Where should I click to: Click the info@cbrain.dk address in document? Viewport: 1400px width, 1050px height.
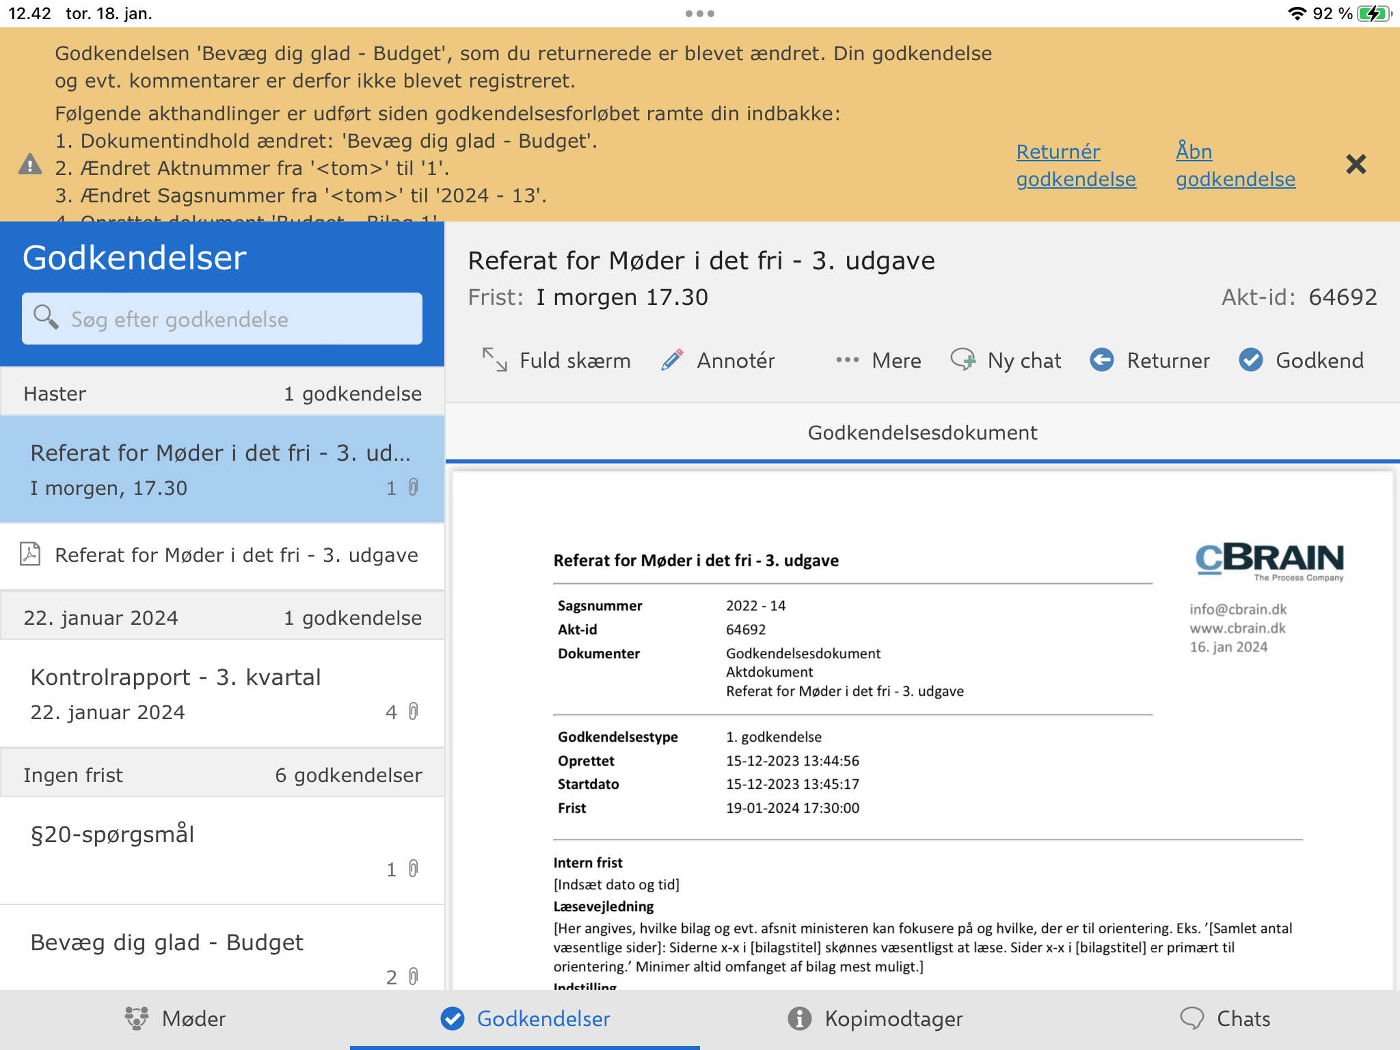click(x=1238, y=609)
